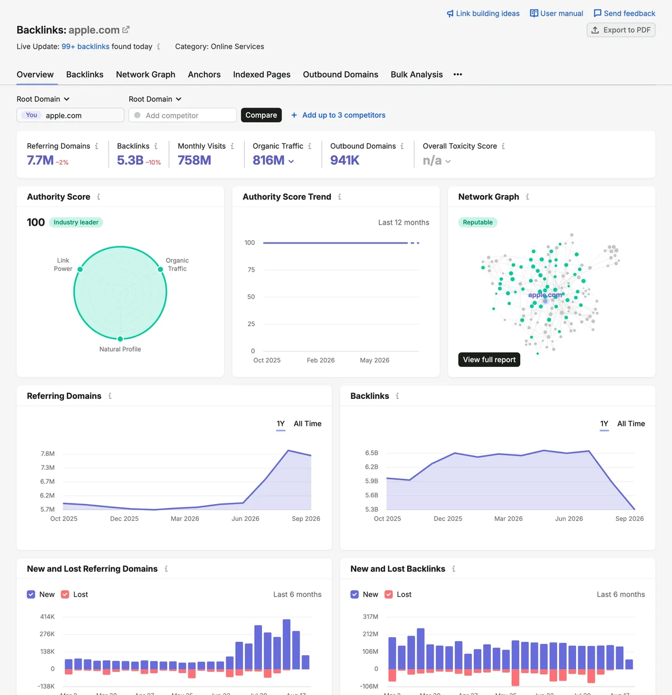Click info icon on Referring Domains chart
Viewport: 672px width, 695px height.
(110, 396)
